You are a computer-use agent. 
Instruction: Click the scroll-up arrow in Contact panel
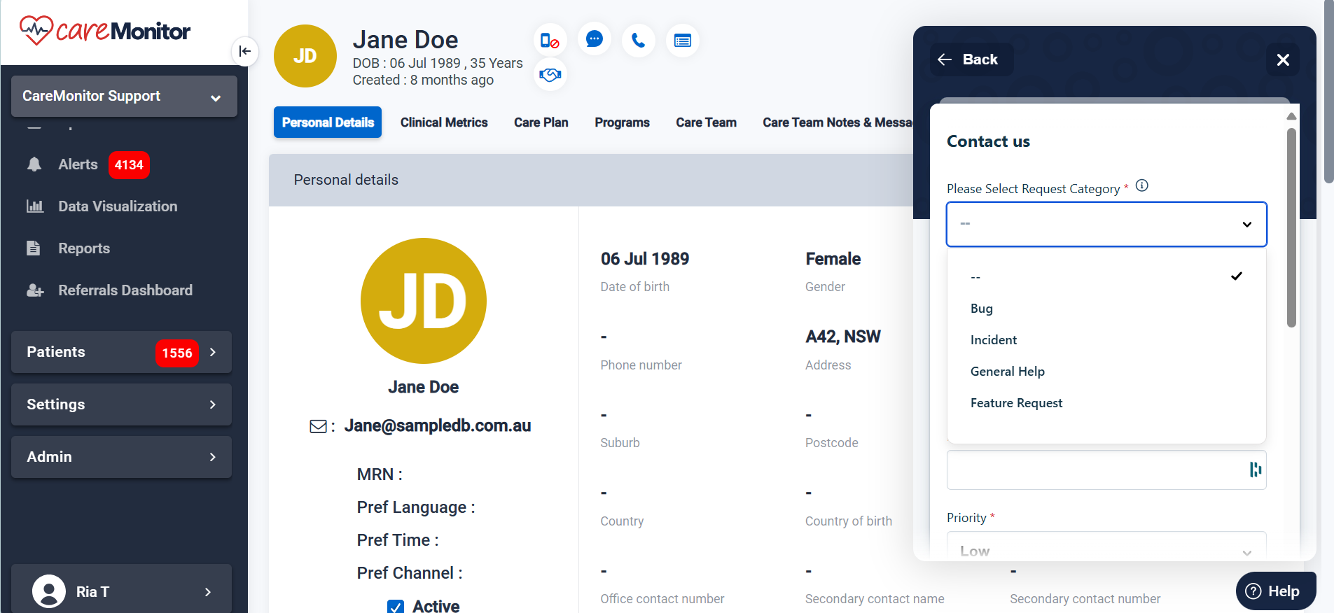click(x=1291, y=116)
